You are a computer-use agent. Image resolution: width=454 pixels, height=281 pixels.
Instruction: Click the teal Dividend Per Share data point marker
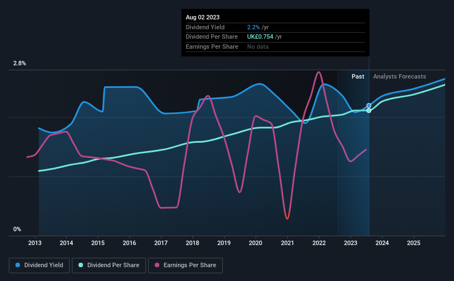point(369,111)
